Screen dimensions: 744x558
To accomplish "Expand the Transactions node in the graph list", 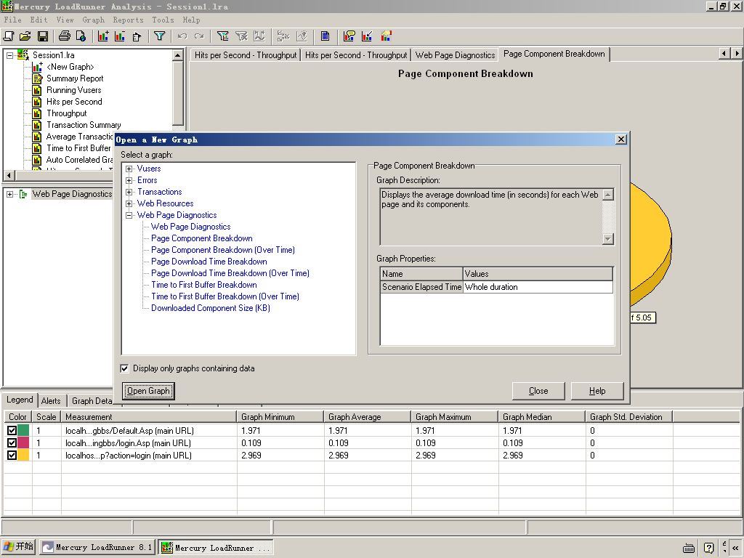I will tap(129, 192).
